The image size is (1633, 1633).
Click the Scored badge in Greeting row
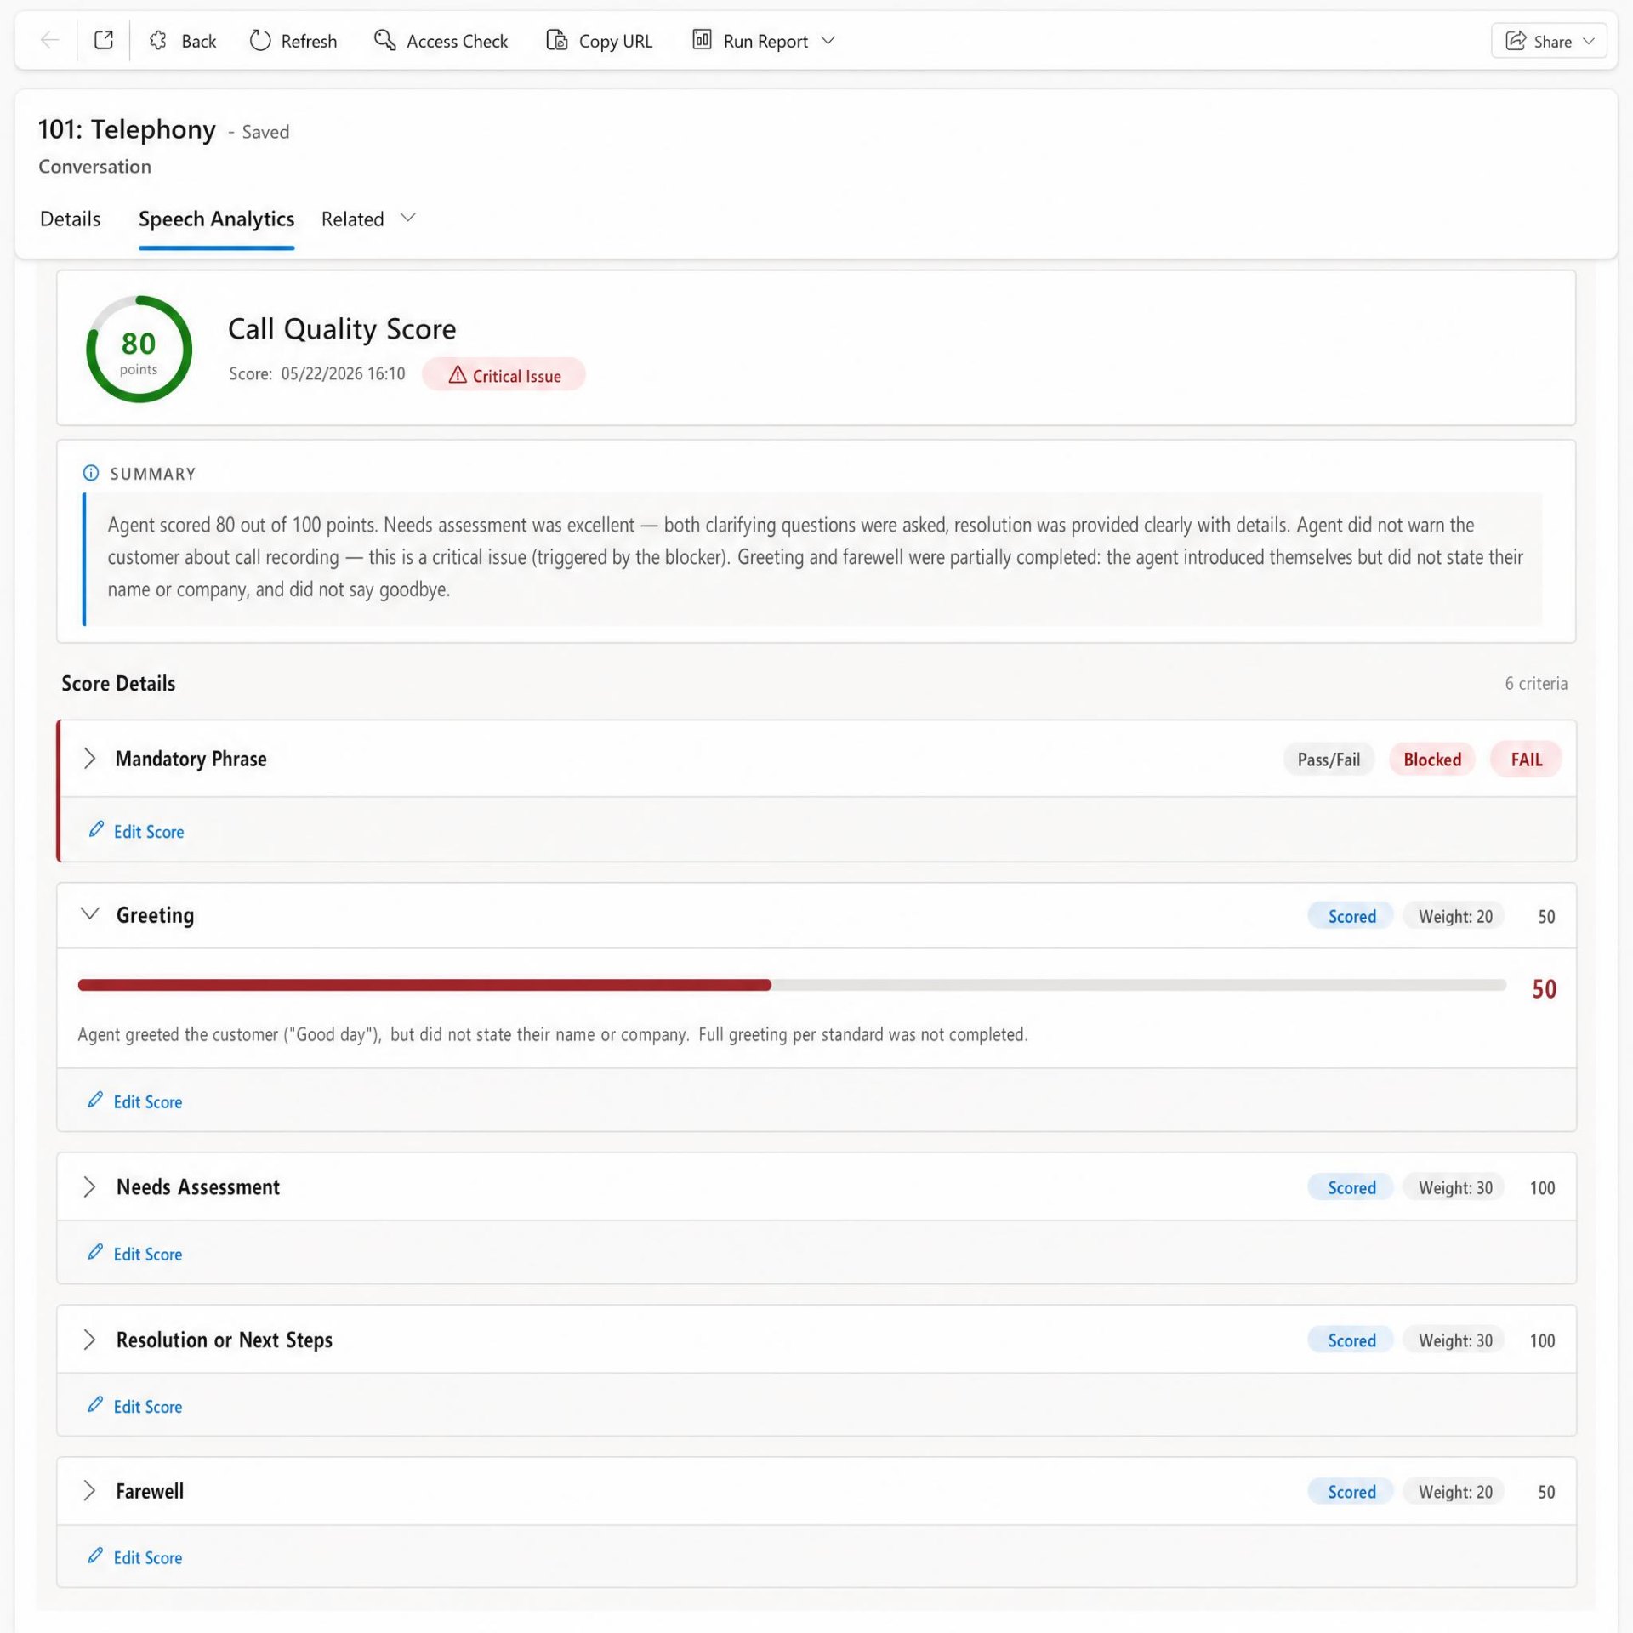[x=1351, y=916]
